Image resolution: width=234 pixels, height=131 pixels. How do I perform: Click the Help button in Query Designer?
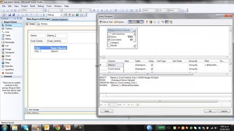107,111
